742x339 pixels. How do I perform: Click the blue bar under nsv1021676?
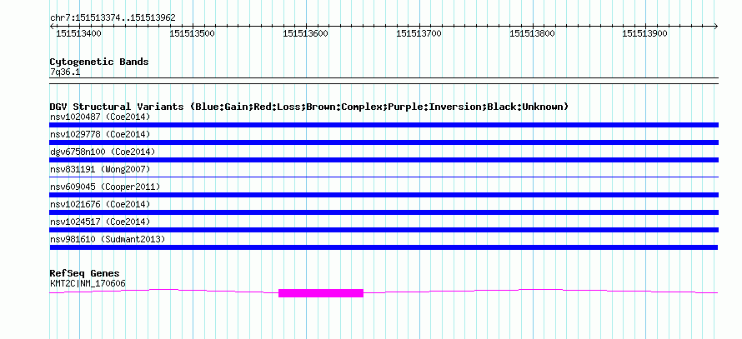coord(384,212)
